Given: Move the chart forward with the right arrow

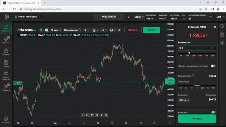Looking at the screenshot, I should coord(101,115).
